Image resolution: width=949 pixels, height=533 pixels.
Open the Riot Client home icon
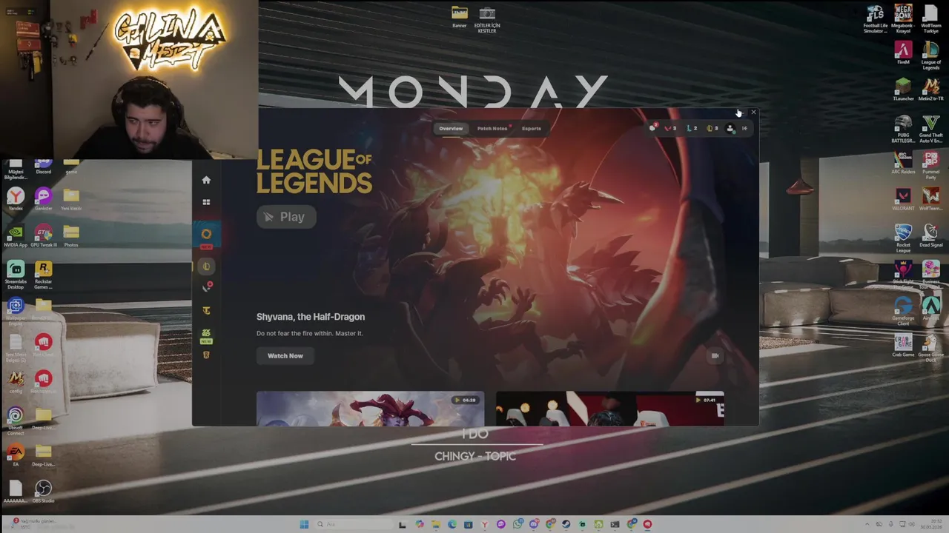click(206, 180)
